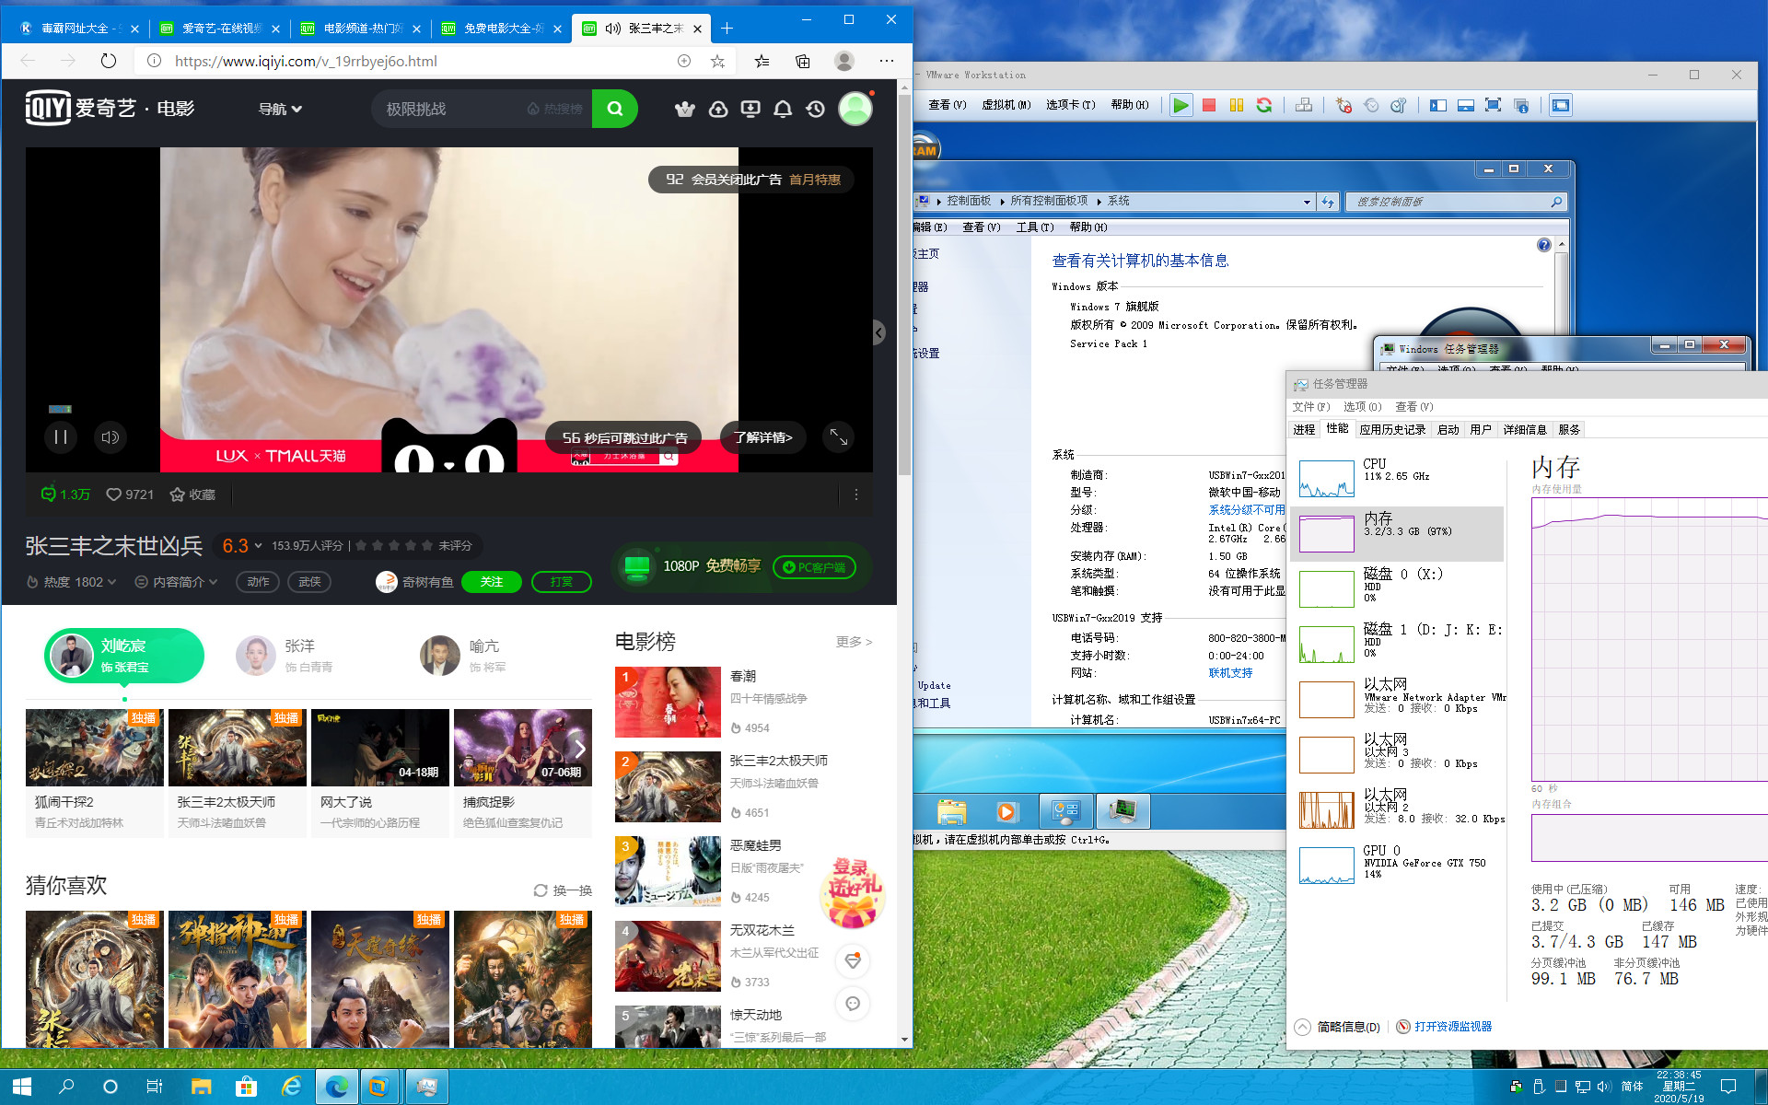
Task: Enter VMware full screen mode icon
Action: [1494, 105]
